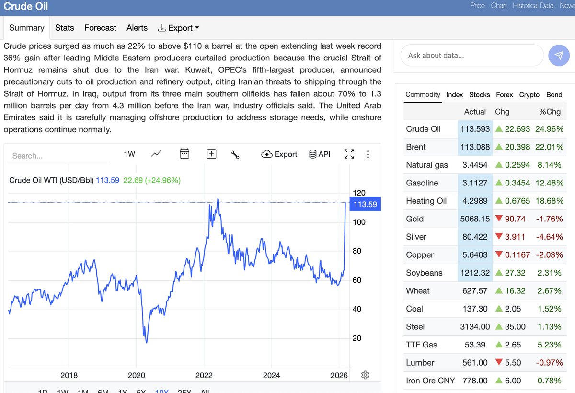Switch to the Stats tab
Image resolution: width=575 pixels, height=393 pixels.
click(x=65, y=28)
